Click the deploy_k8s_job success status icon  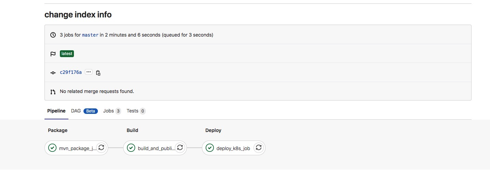pyautogui.click(x=209, y=148)
